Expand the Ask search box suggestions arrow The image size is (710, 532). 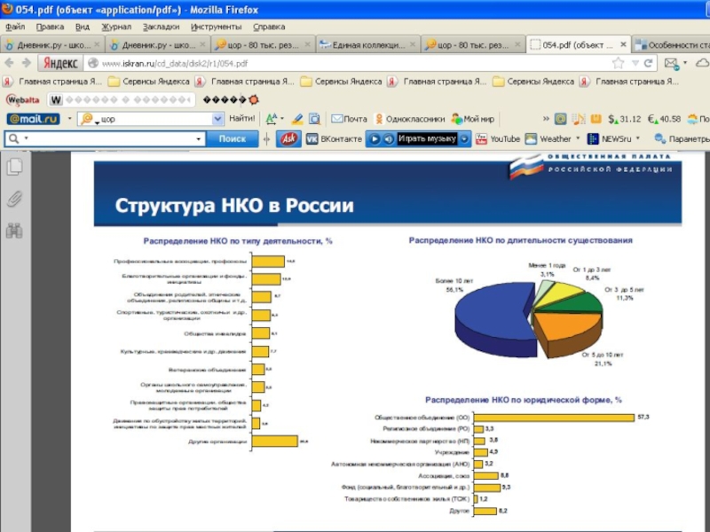(x=198, y=139)
